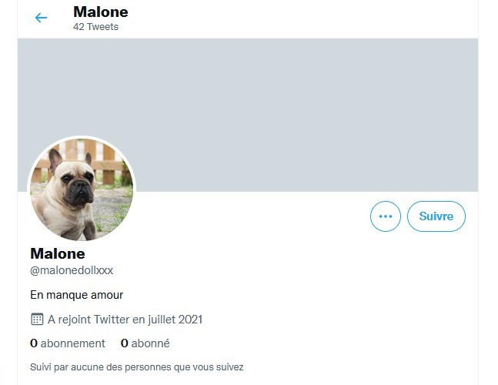498x385 pixels.
Task: Open the 0 abonnement following list
Action: tap(68, 343)
